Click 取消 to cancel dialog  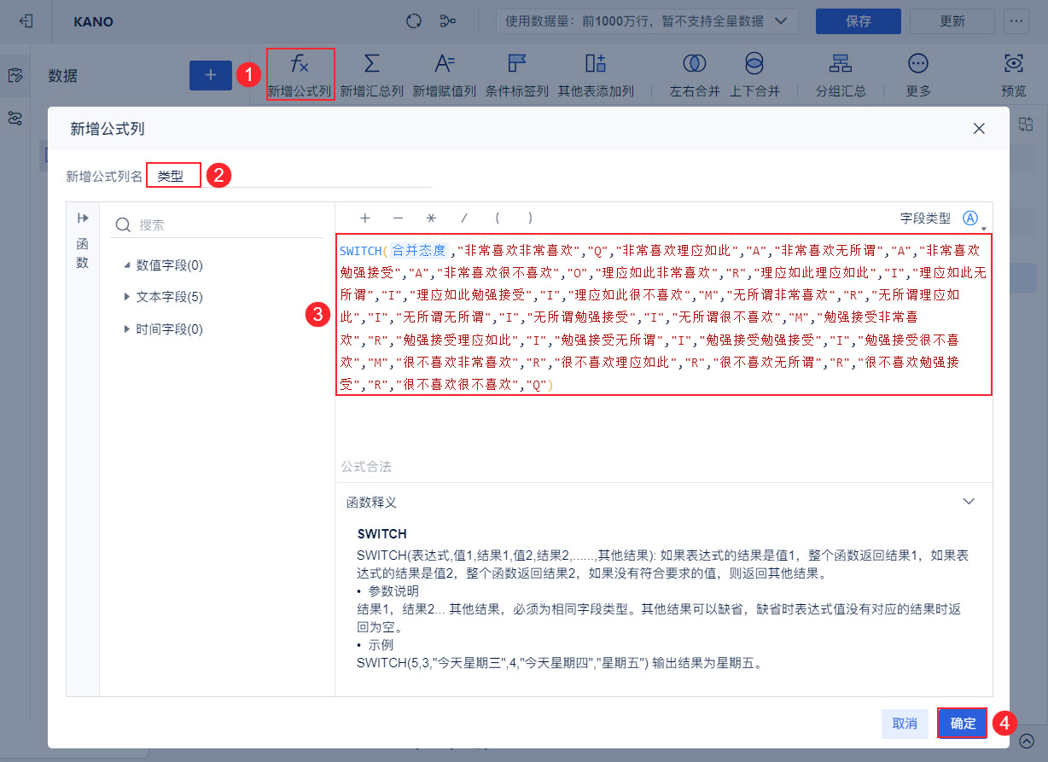click(905, 724)
